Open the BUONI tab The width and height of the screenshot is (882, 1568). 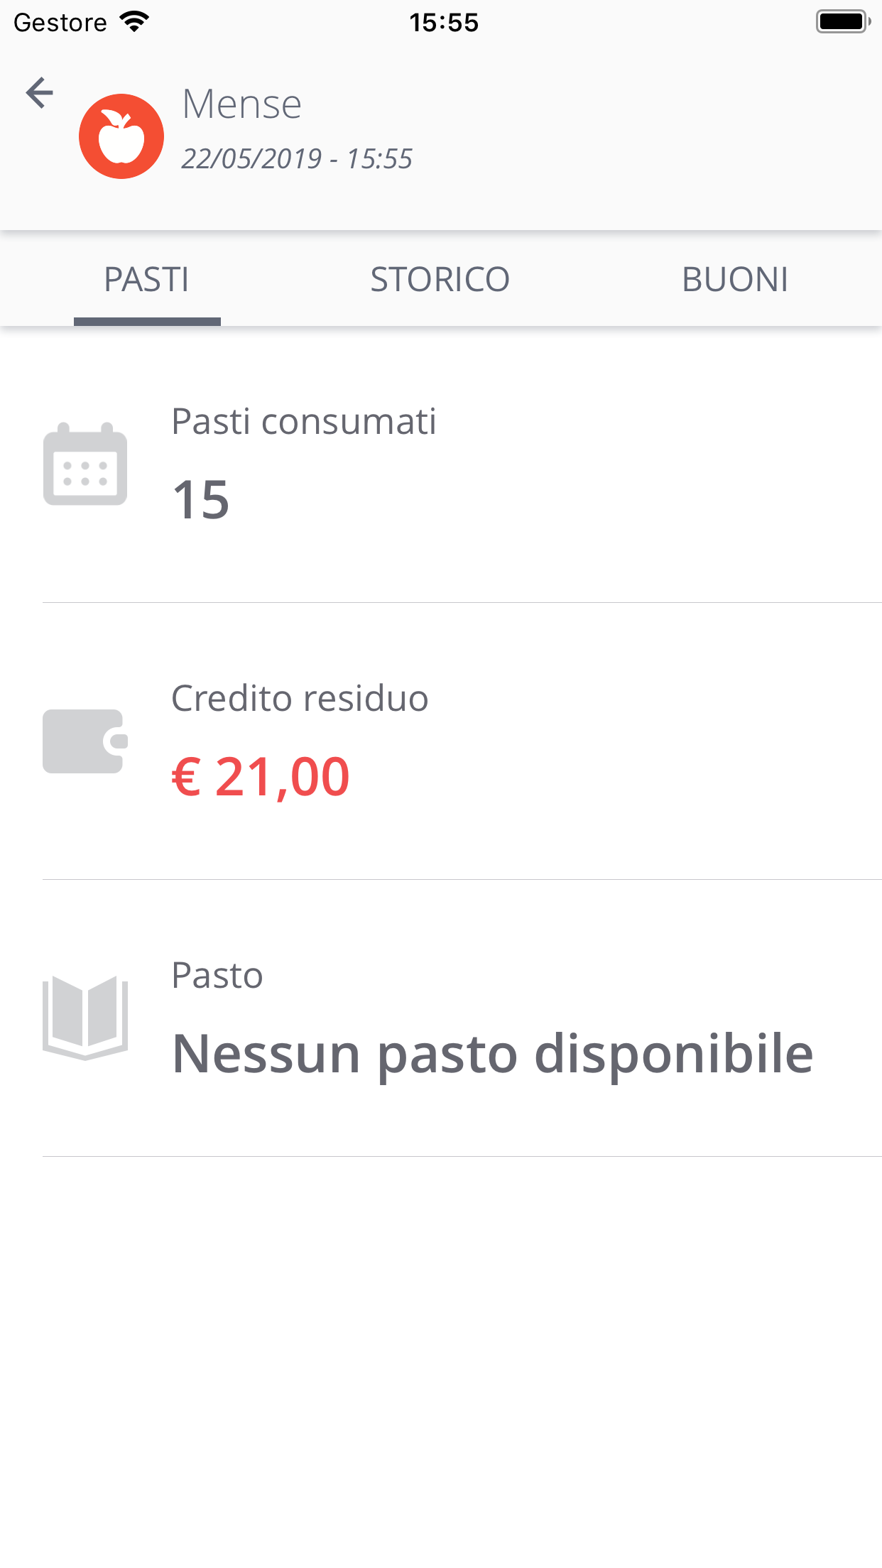(735, 279)
